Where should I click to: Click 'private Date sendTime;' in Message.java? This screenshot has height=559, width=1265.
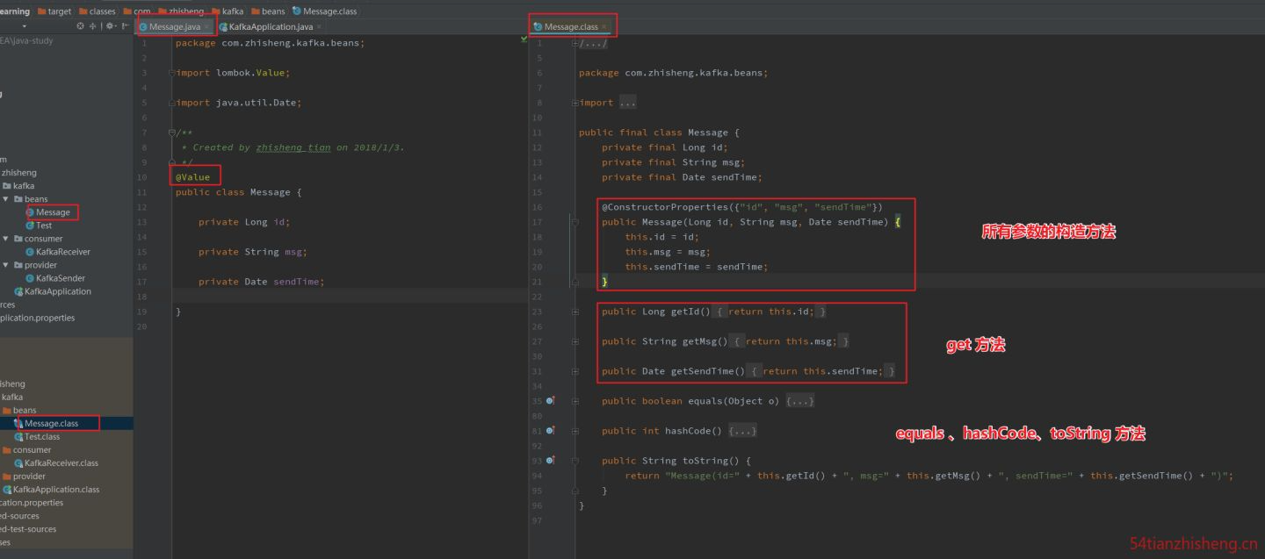[261, 282]
